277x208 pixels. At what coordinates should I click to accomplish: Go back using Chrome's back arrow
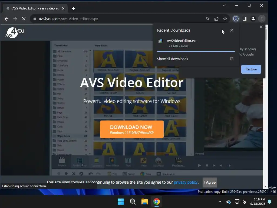tap(6, 19)
